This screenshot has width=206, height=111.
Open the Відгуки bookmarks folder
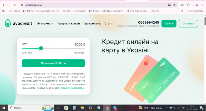(x=28, y=11)
